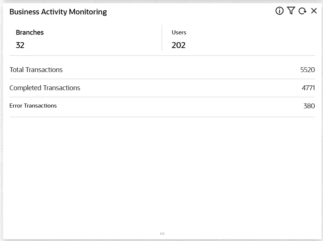Click the vertical divider between Branches and Users
Image resolution: width=323 pixels, height=241 pixels.
pyautogui.click(x=162, y=38)
